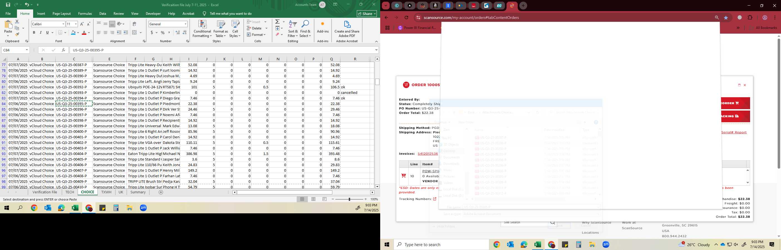The image size is (781, 250).
Task: Open the Formulas ribbon tab
Action: 85,14
